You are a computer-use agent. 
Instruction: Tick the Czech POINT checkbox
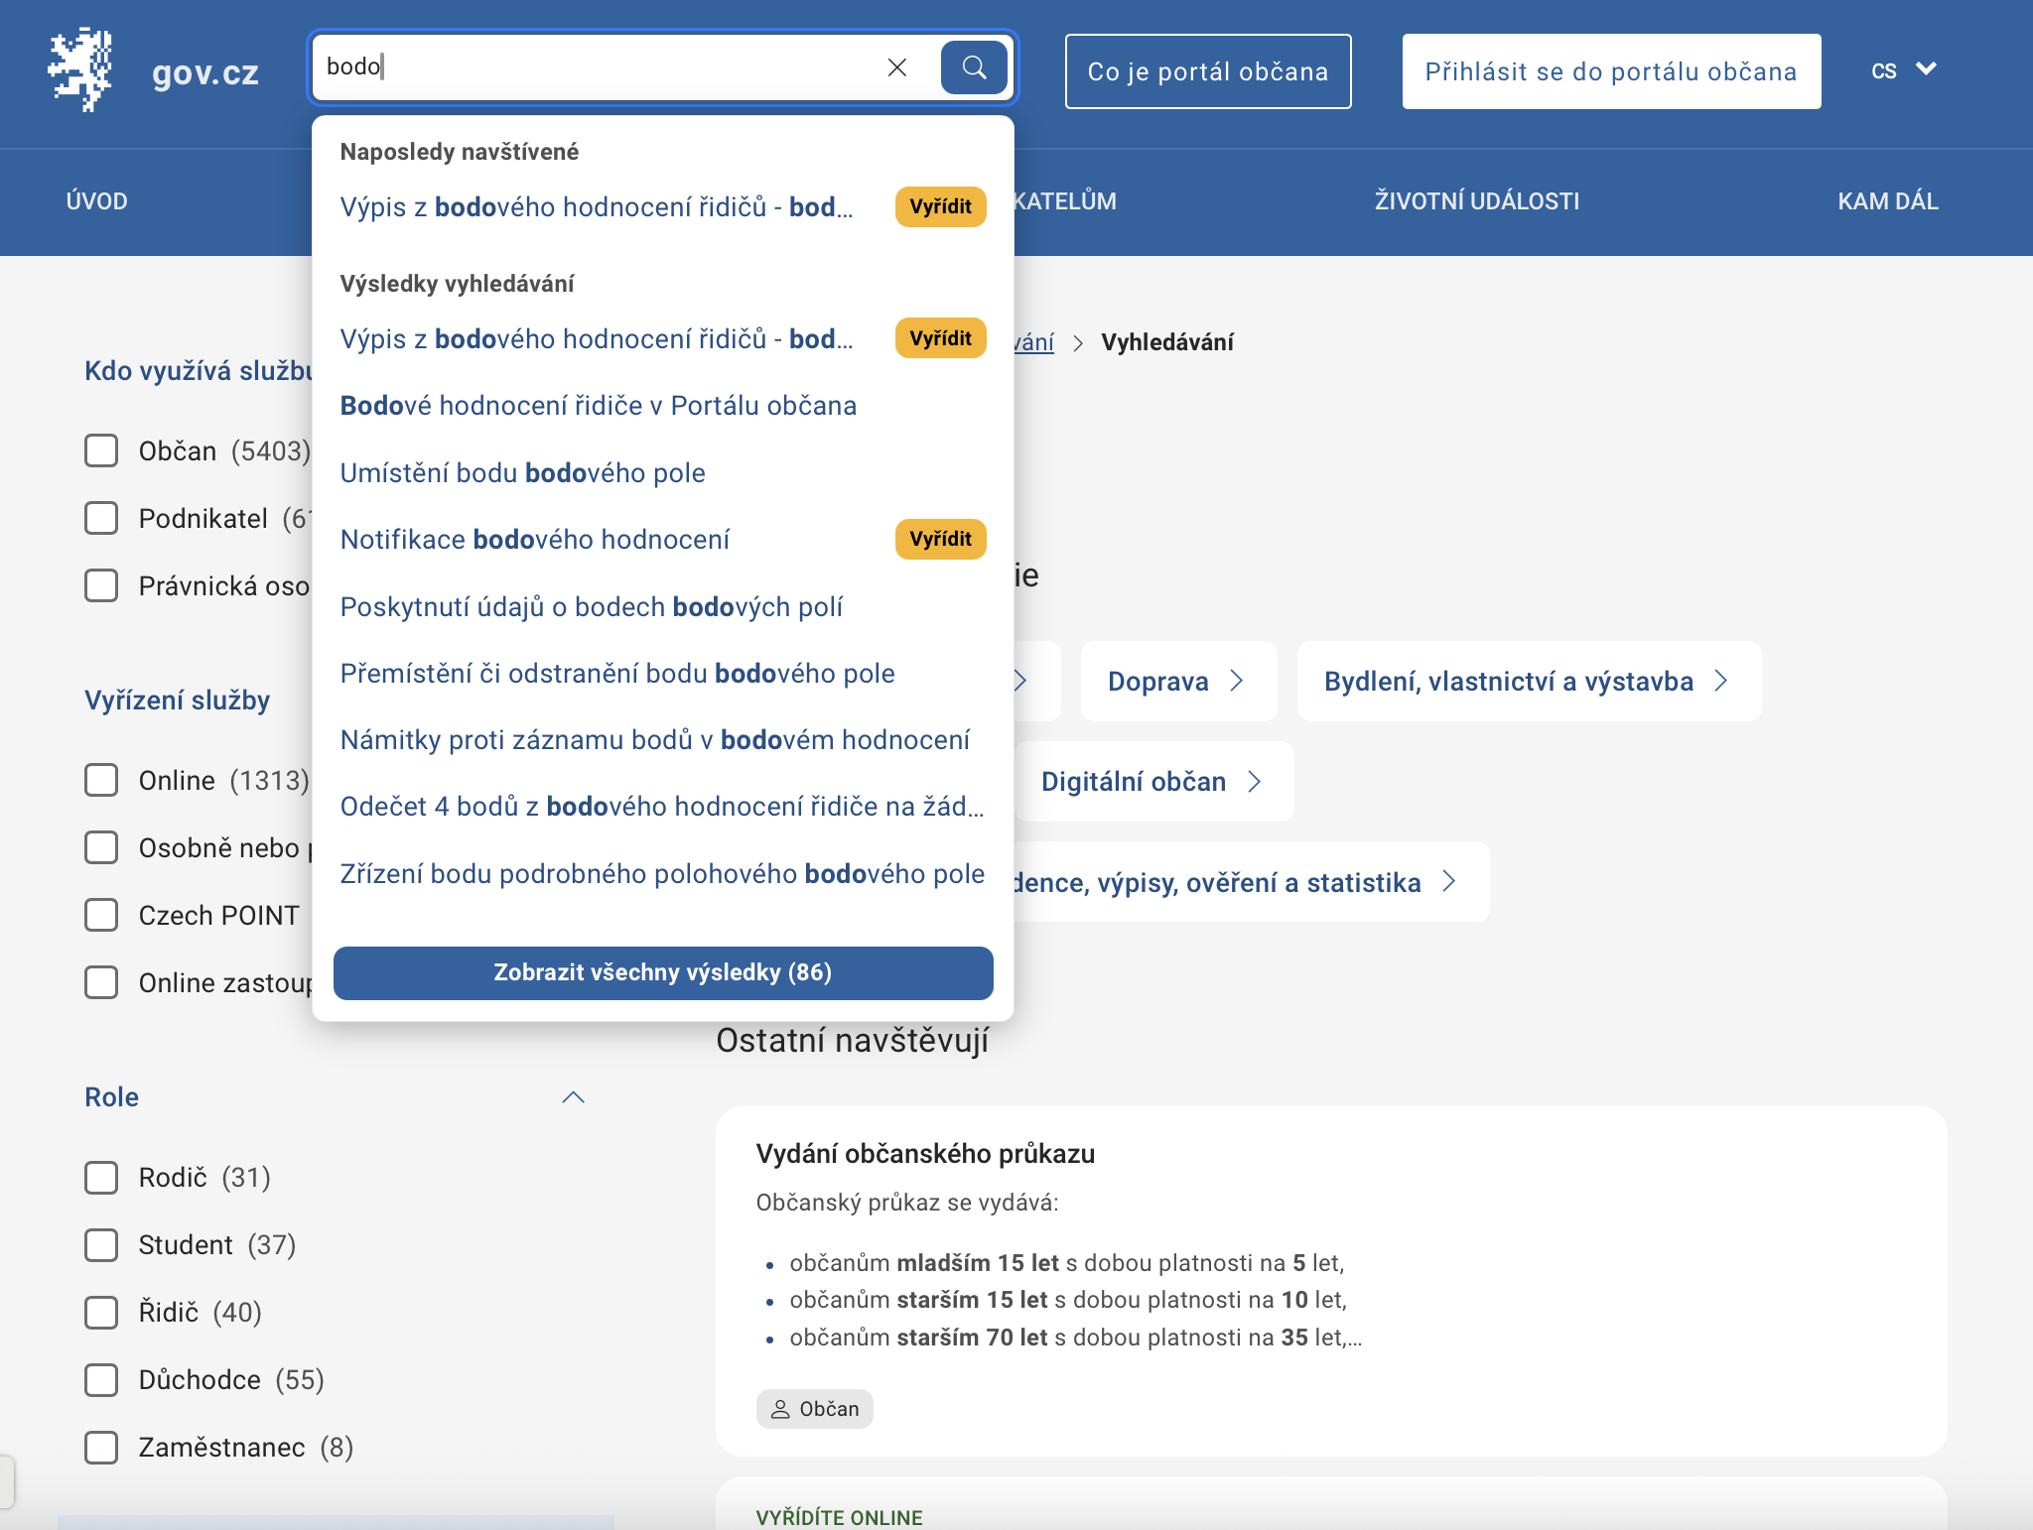click(101, 915)
